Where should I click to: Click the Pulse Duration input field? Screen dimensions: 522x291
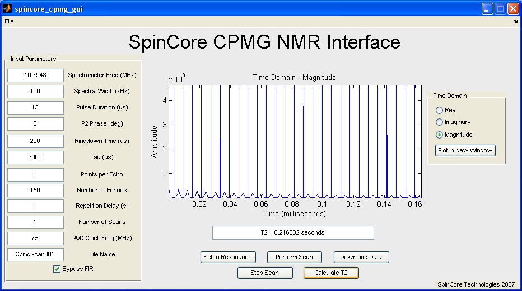(x=35, y=107)
